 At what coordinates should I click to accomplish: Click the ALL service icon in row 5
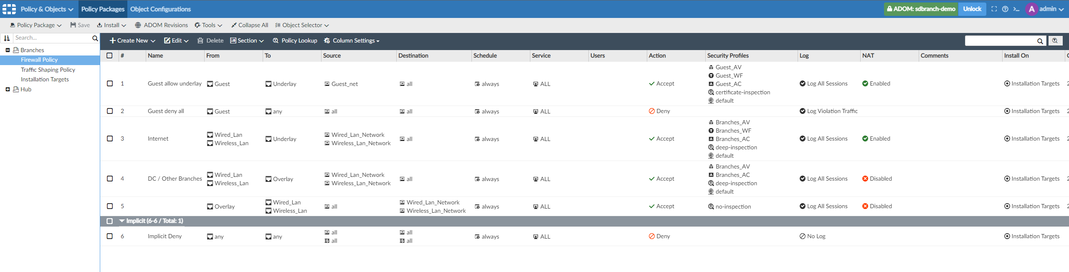coord(536,207)
